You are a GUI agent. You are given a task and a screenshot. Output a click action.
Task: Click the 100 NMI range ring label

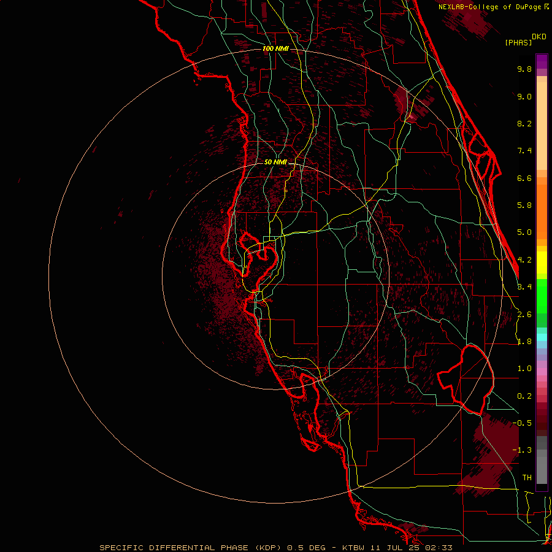(275, 48)
